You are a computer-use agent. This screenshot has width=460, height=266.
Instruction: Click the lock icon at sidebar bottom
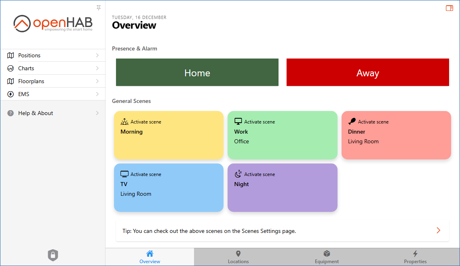coord(53,255)
